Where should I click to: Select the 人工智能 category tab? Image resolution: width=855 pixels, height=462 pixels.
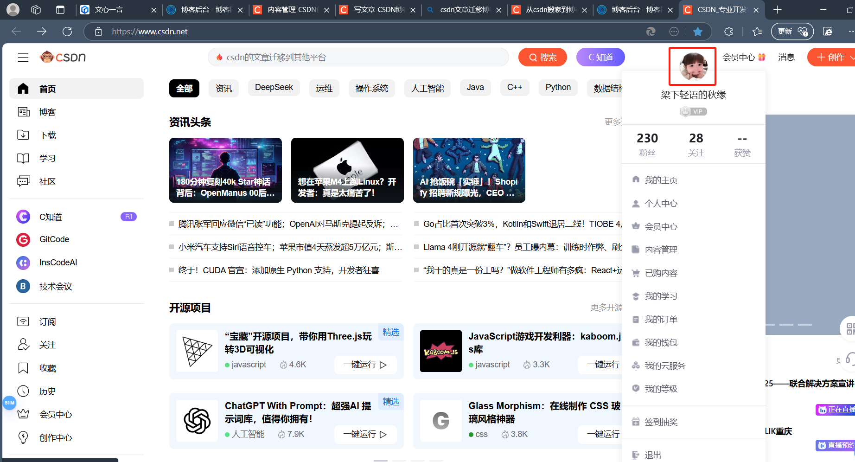427,88
